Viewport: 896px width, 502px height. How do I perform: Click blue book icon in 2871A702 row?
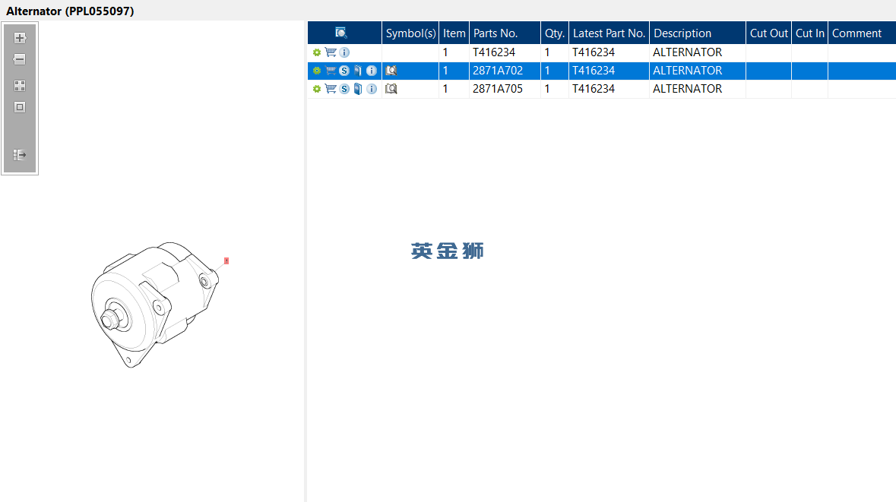tap(358, 71)
